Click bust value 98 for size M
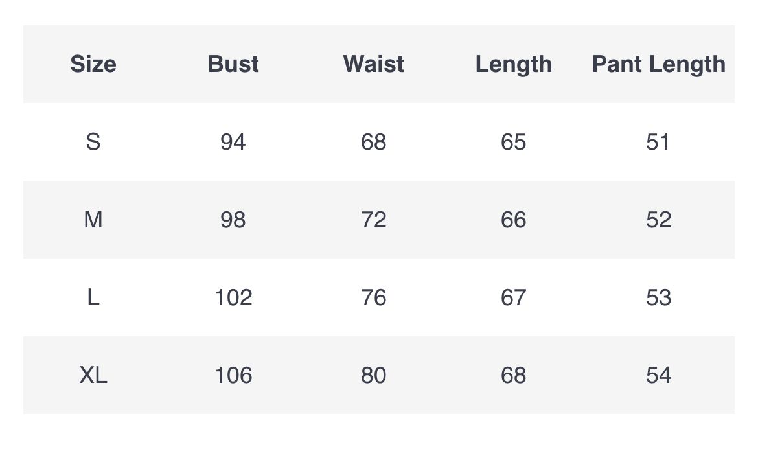Screen dimensions: 758x460 pyautogui.click(x=233, y=220)
